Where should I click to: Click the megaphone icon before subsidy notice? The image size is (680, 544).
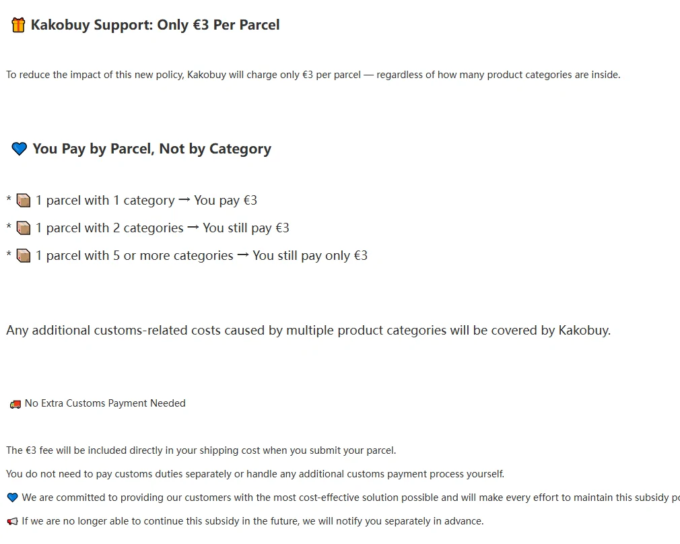pyautogui.click(x=13, y=521)
